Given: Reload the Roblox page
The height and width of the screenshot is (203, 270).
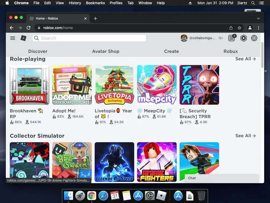Looking at the screenshot, I should (x=28, y=28).
